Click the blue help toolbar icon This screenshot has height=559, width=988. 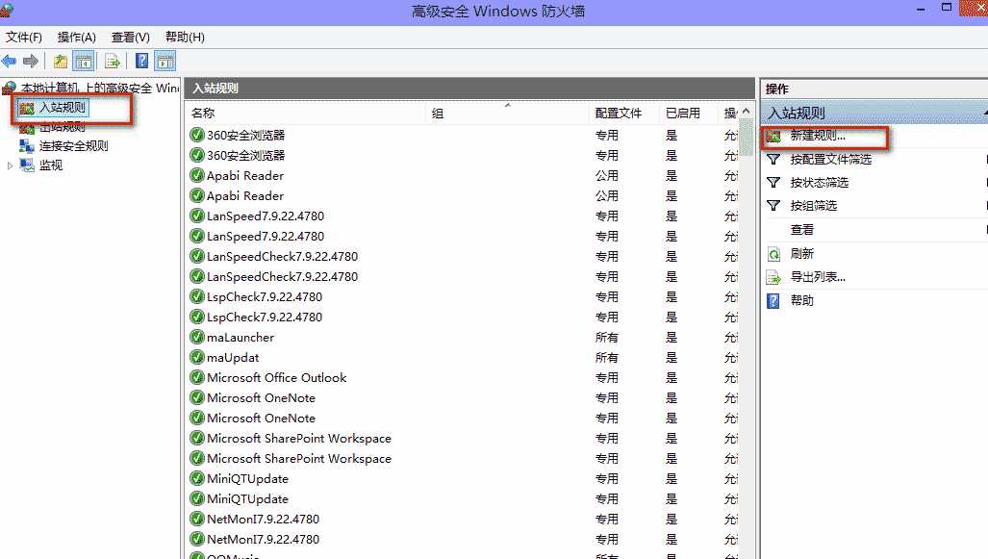(142, 62)
